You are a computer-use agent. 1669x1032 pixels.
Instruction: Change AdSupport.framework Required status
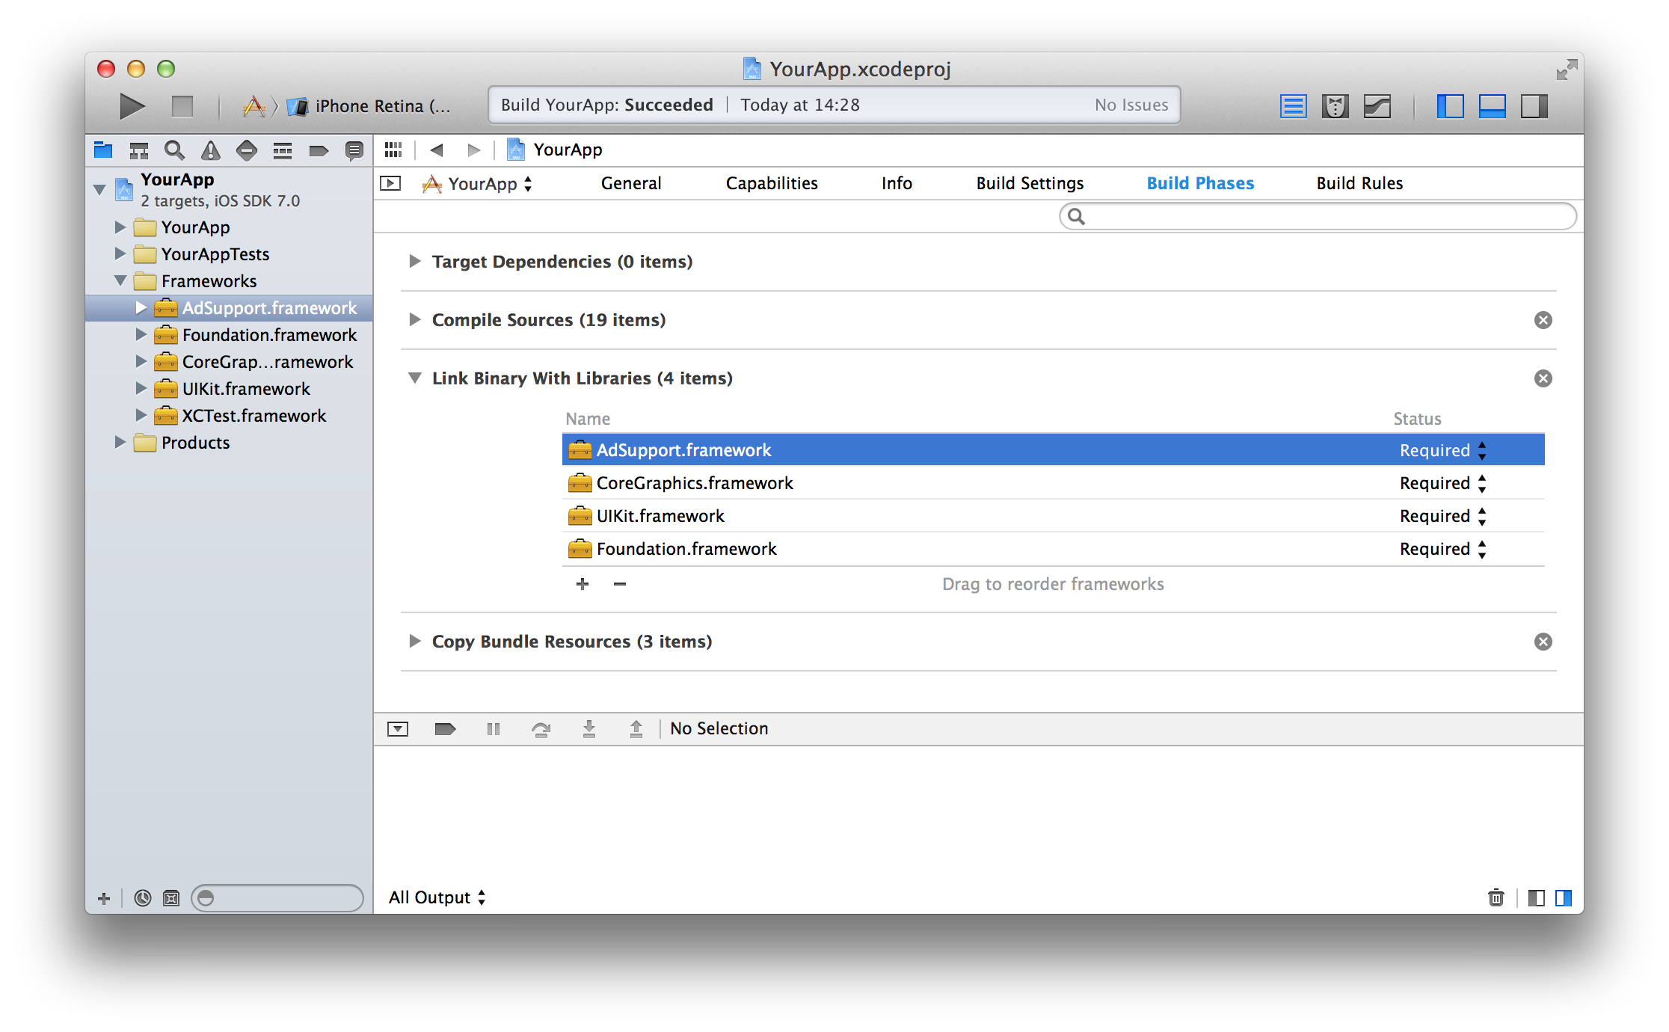[x=1442, y=450]
